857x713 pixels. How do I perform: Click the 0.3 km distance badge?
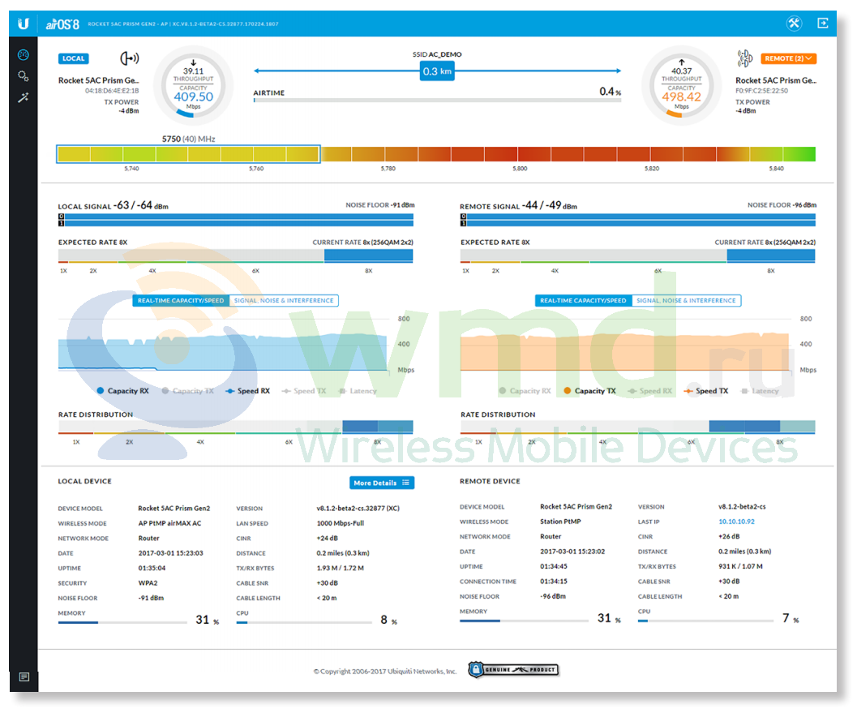(437, 71)
